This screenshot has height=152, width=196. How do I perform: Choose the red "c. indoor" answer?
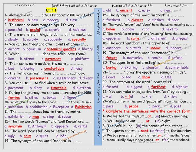154,48
